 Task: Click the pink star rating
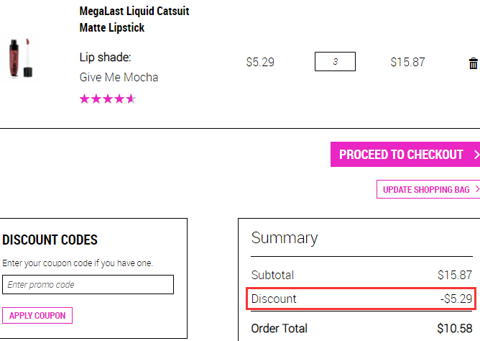[108, 99]
